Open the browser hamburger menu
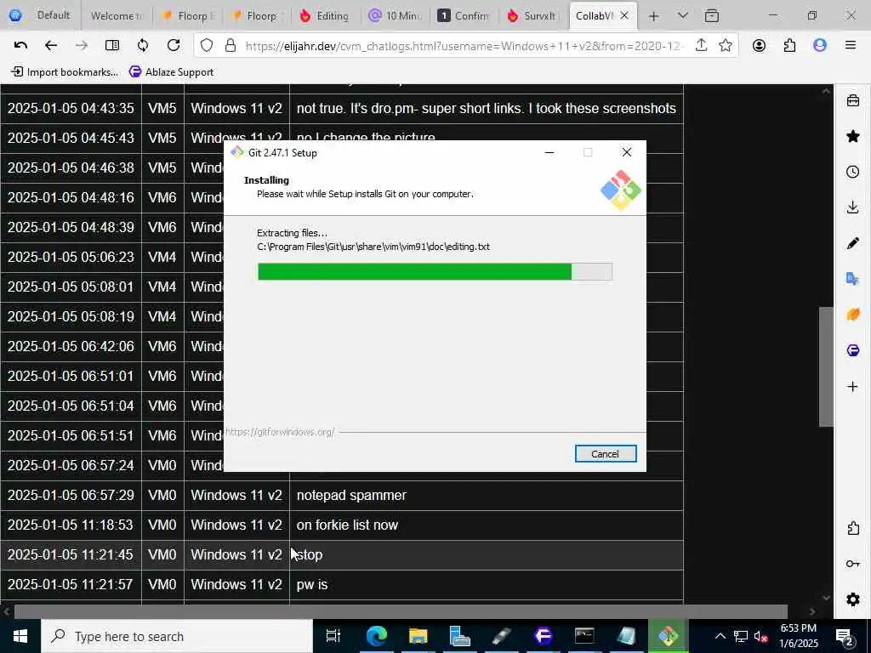This screenshot has width=871, height=653. pos(851,46)
